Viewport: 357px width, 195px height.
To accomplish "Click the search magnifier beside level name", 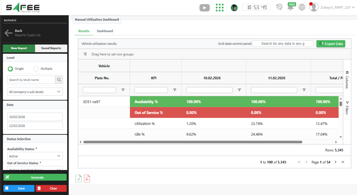I will coord(59,80).
